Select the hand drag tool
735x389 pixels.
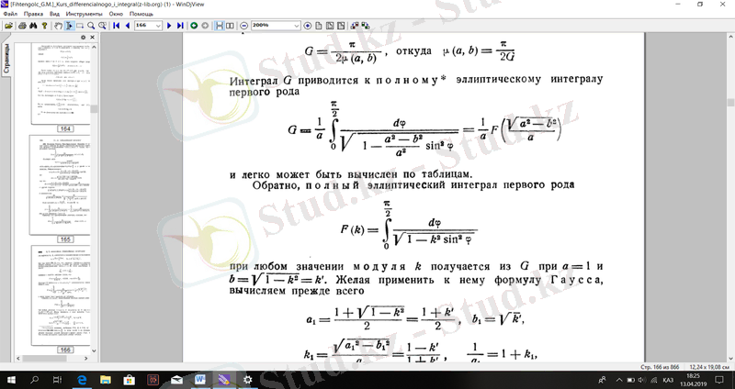pyautogui.click(x=57, y=26)
